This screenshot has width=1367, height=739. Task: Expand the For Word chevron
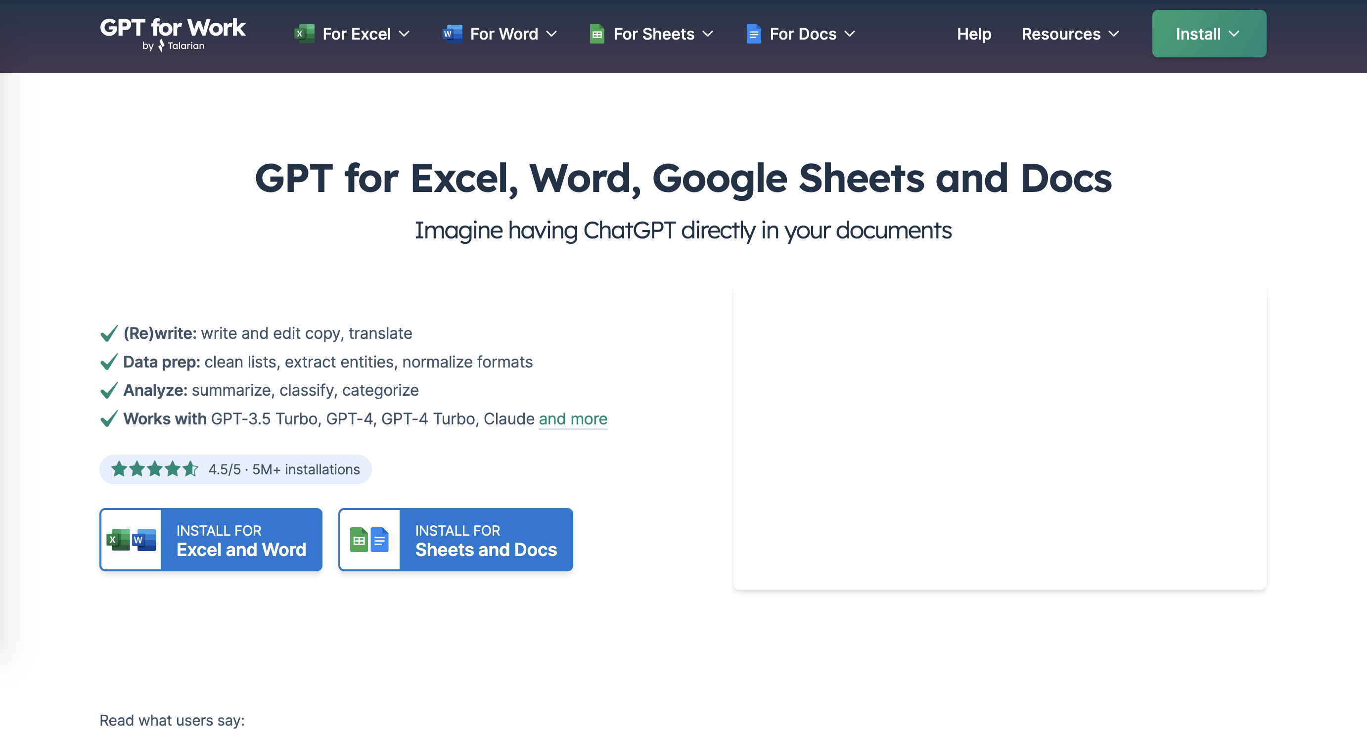pyautogui.click(x=552, y=34)
